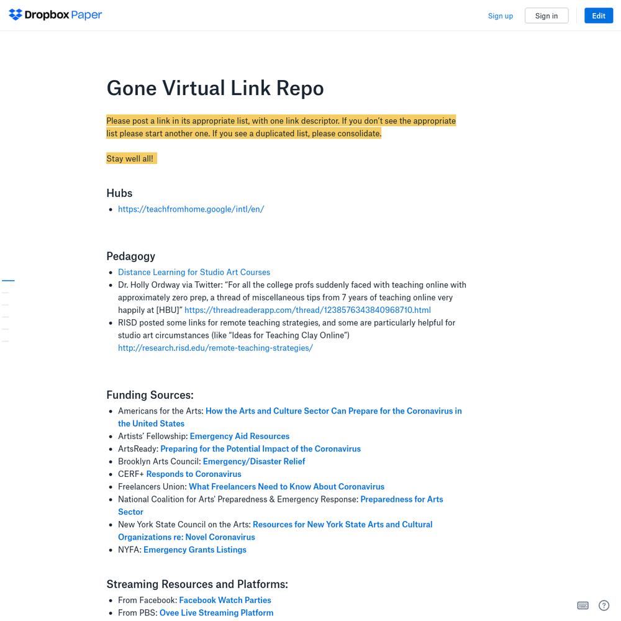Viewport: 621px width, 621px height.
Task: Click 'Americans for the Arts:' label text
Action: [161, 411]
